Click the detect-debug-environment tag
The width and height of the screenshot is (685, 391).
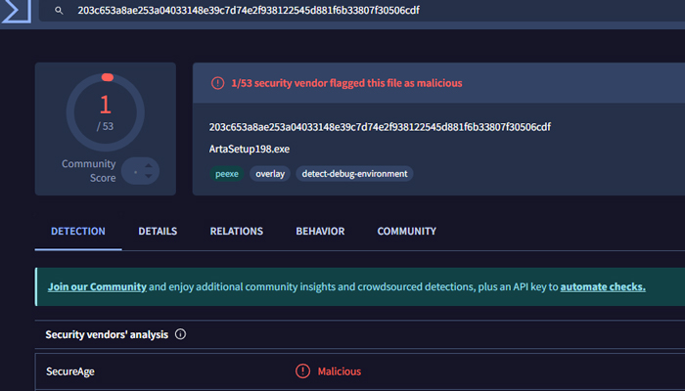tap(354, 174)
